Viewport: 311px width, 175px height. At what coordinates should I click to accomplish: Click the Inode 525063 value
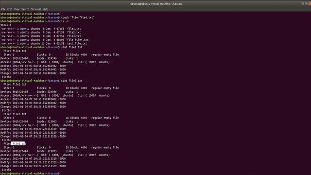pos(52,122)
